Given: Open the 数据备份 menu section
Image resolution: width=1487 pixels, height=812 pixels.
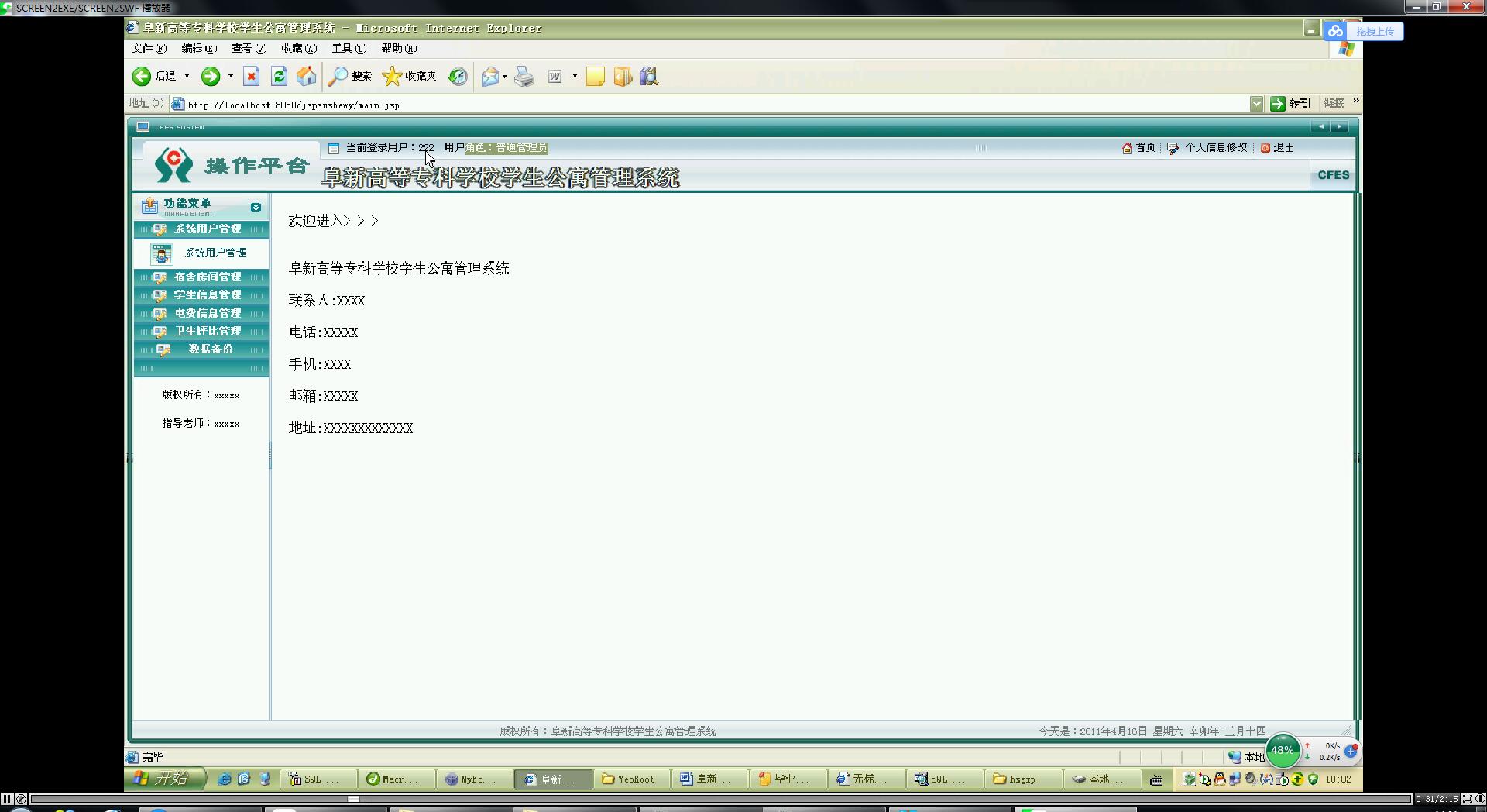Looking at the screenshot, I should tap(201, 349).
